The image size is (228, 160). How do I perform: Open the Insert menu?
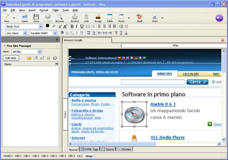click(x=32, y=10)
